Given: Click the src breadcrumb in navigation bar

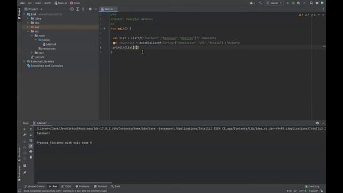Looking at the screenshot, I should point(30,3).
